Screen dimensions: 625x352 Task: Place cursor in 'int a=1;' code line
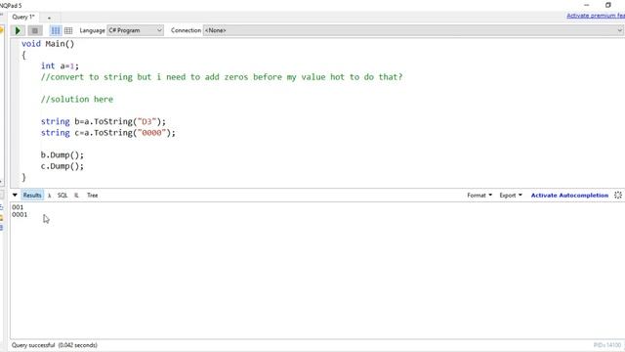point(60,66)
